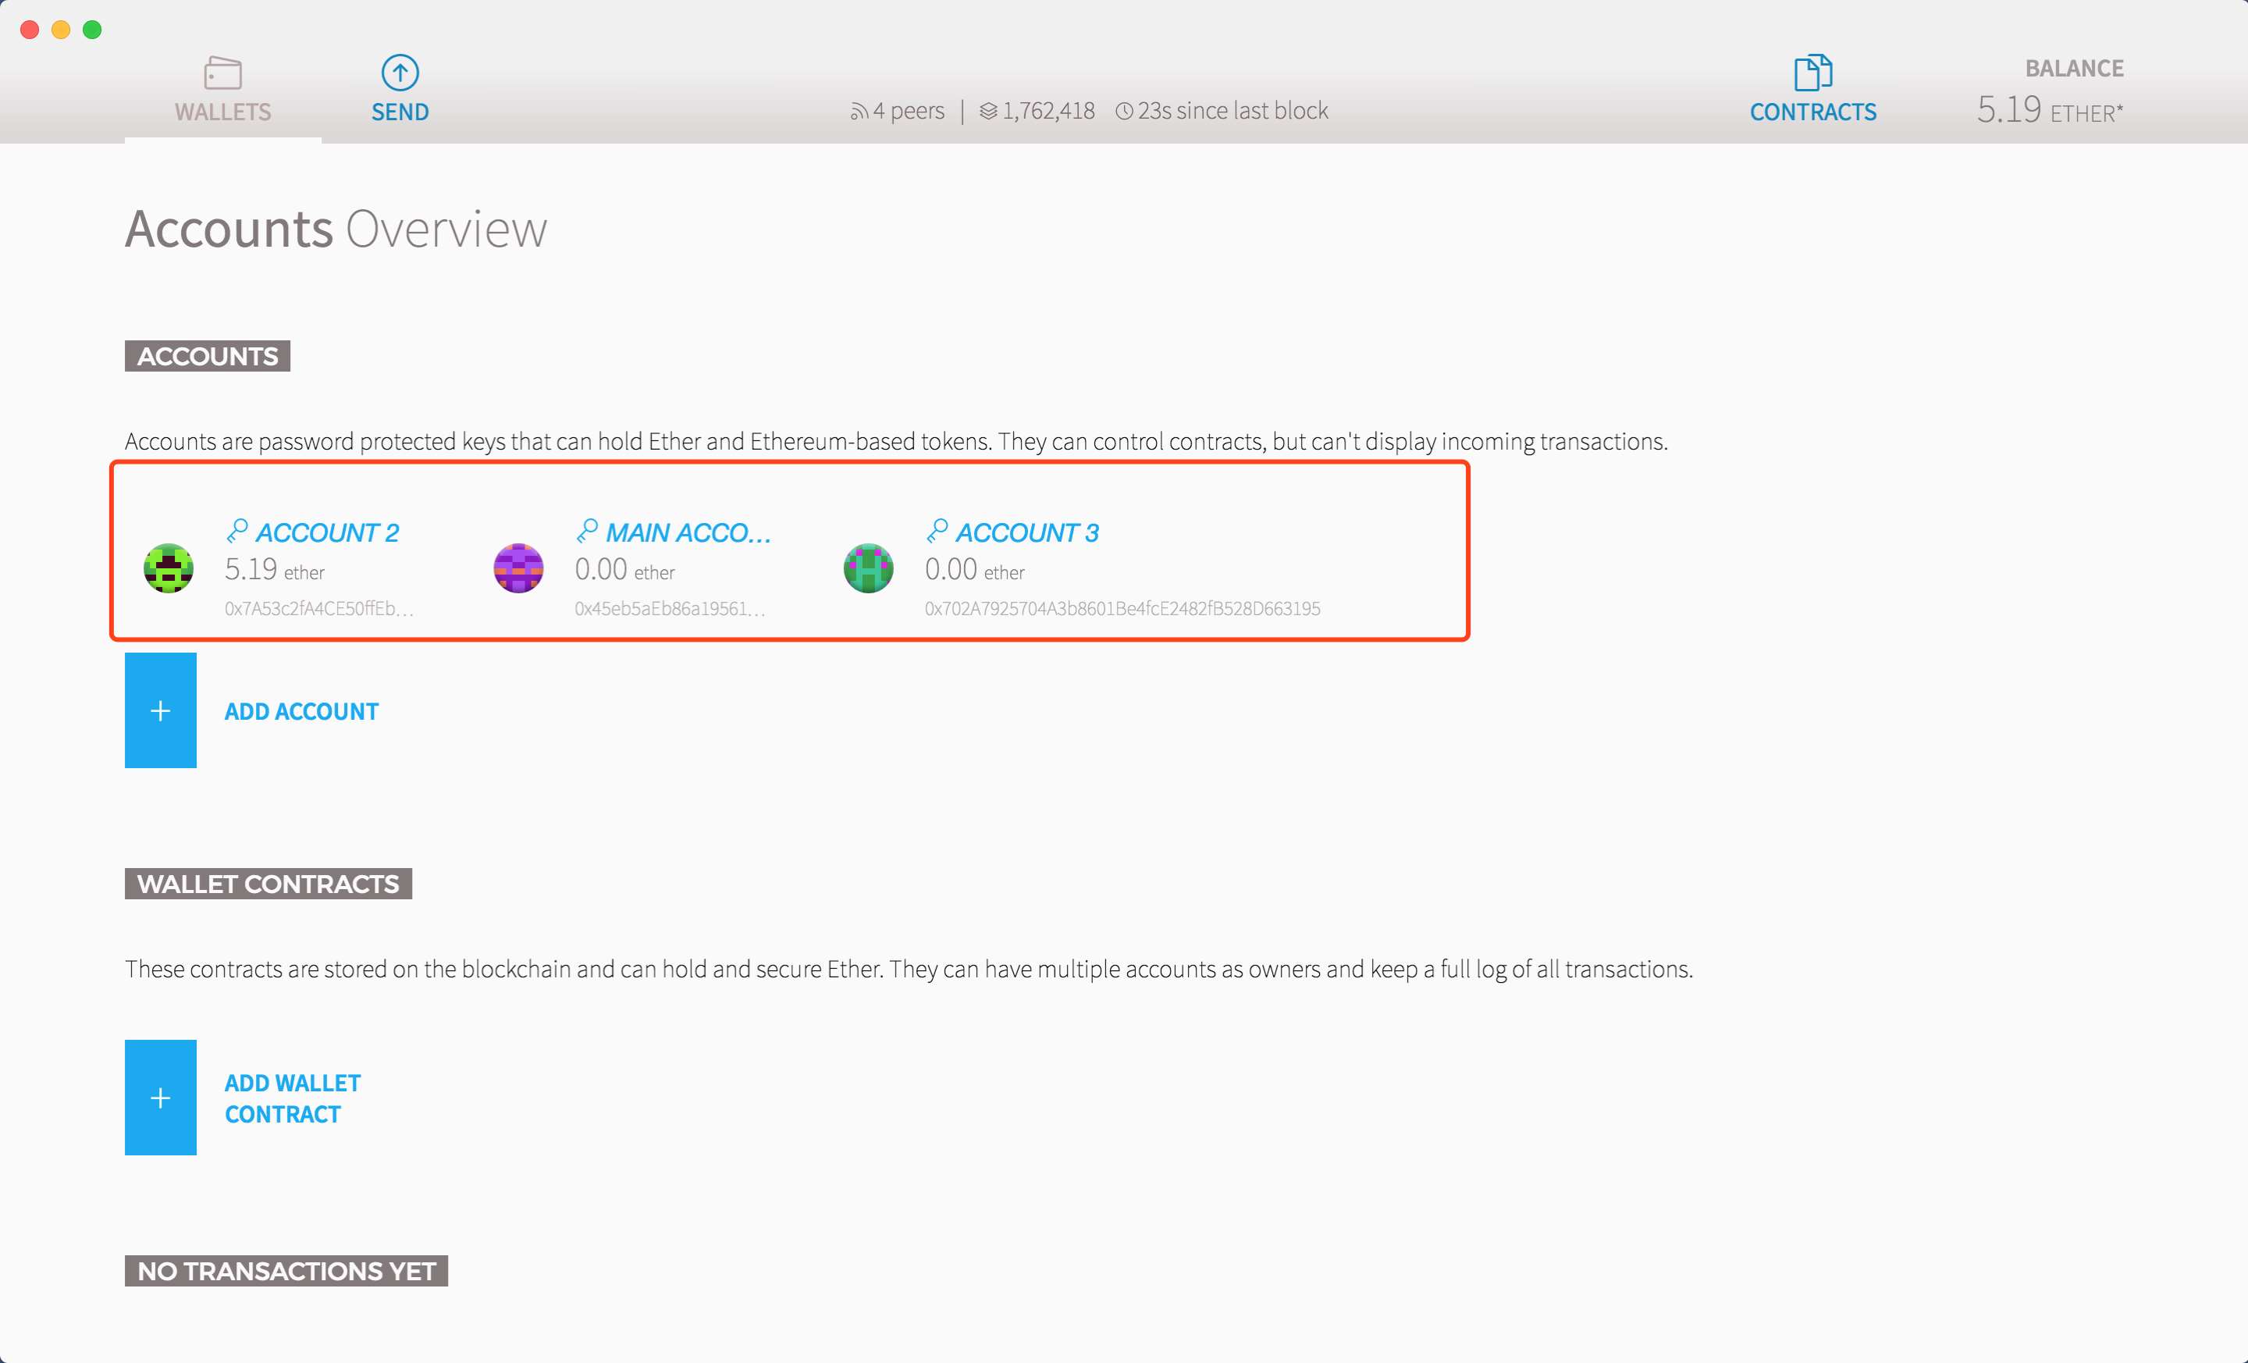Click the WALLET CONTRACTS section header

(269, 884)
